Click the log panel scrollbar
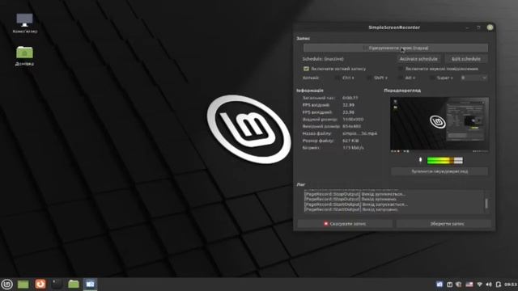Image resolution: width=518 pixels, height=291 pixels. click(x=486, y=203)
